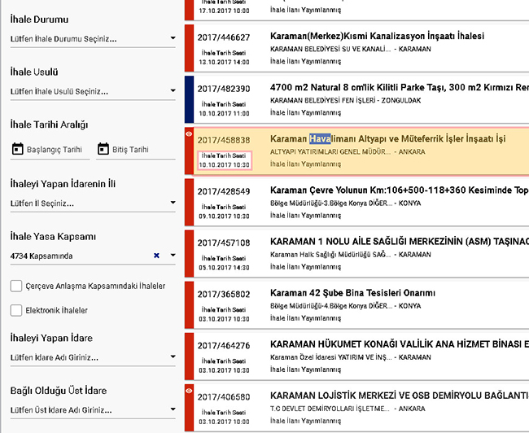Click the blue status bar of tender 2017/482390

pos(190,99)
